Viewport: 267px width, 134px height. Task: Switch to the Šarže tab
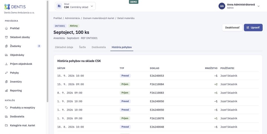82,47
